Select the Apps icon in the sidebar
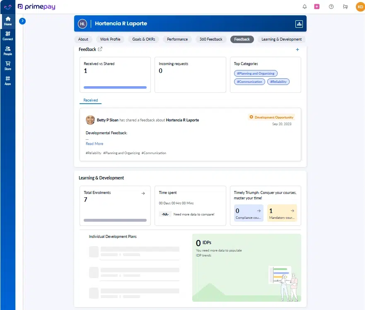The height and width of the screenshot is (310, 365). [x=8, y=81]
